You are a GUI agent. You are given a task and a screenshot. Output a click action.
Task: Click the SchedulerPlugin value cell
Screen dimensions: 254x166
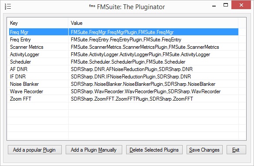pyautogui.click(x=128, y=62)
